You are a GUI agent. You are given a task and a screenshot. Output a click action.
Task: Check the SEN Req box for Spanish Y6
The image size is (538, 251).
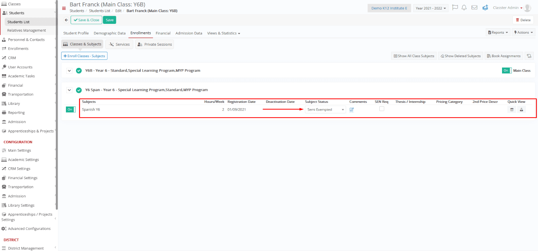[382, 109]
